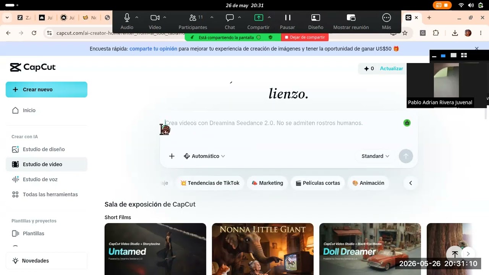Image resolution: width=489 pixels, height=275 pixels.
Task: Open Zoom Participantes panel
Action: point(193,21)
